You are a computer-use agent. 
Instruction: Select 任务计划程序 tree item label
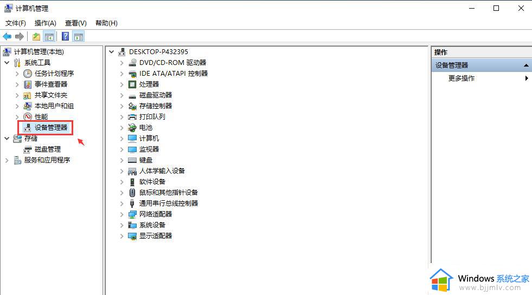click(x=54, y=74)
